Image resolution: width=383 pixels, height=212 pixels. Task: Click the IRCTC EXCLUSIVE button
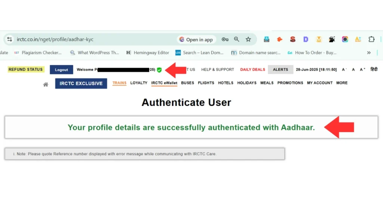tap(81, 83)
